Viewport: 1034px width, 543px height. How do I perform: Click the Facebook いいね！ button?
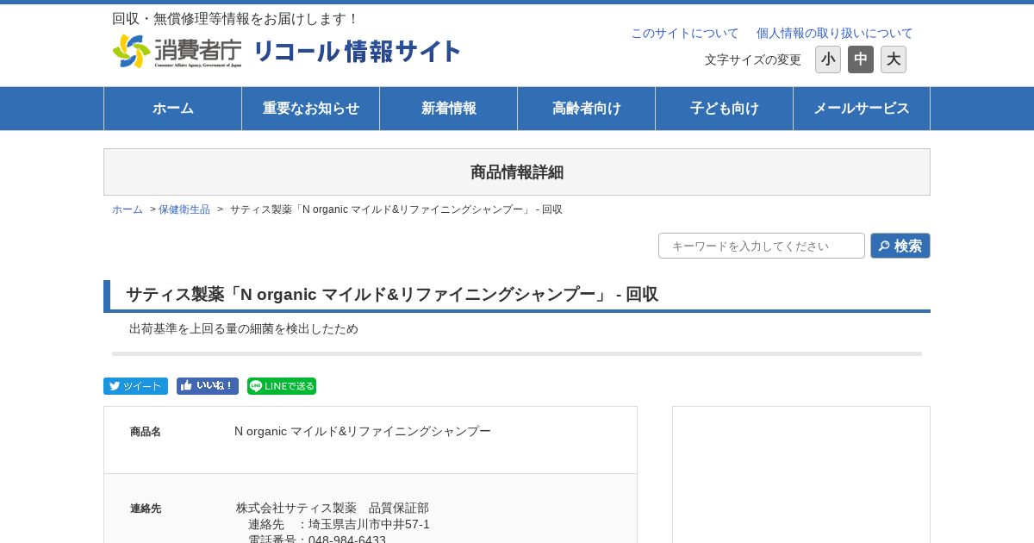pyautogui.click(x=208, y=386)
